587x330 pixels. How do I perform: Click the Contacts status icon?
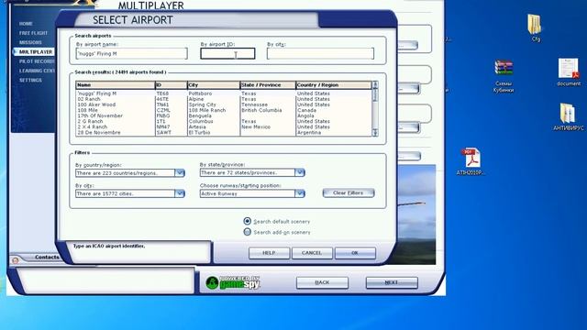tap(16, 260)
